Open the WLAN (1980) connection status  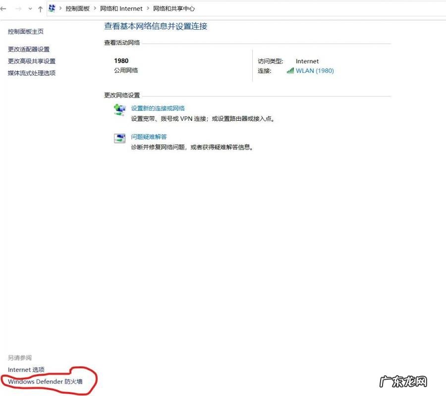pyautogui.click(x=314, y=71)
